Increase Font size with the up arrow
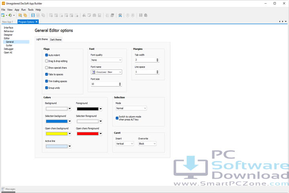Screen dimensions: 289x193 [x=120, y=83]
